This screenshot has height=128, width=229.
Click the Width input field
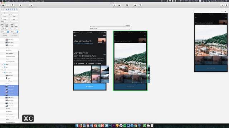click(x=5, y=15)
